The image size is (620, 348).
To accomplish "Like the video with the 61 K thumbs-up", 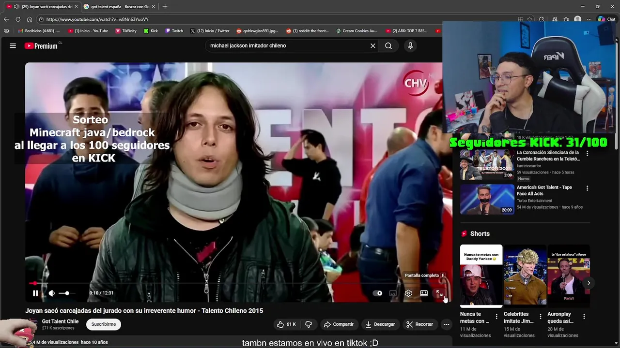I will [x=286, y=324].
